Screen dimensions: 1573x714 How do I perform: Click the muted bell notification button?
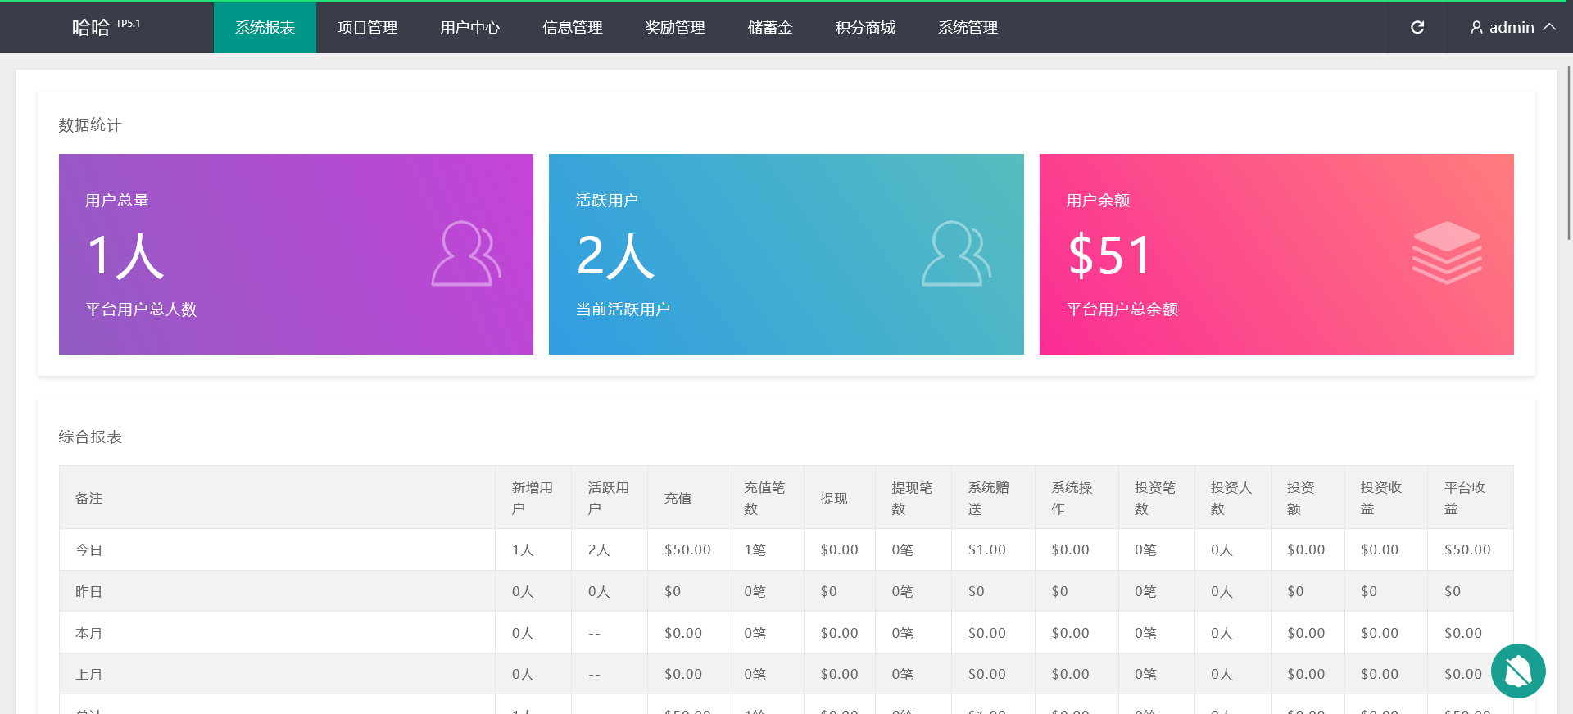pos(1517,671)
